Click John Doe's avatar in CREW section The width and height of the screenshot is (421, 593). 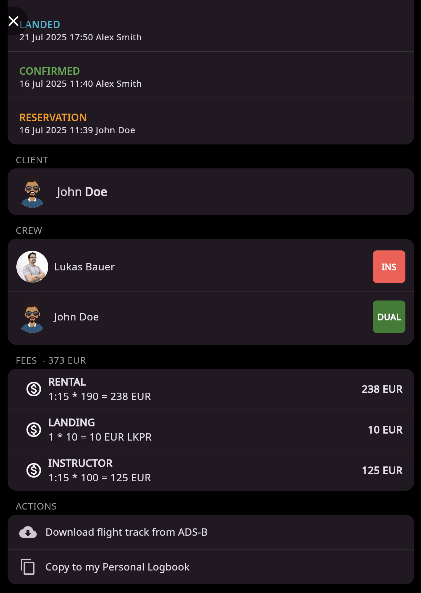click(x=32, y=317)
